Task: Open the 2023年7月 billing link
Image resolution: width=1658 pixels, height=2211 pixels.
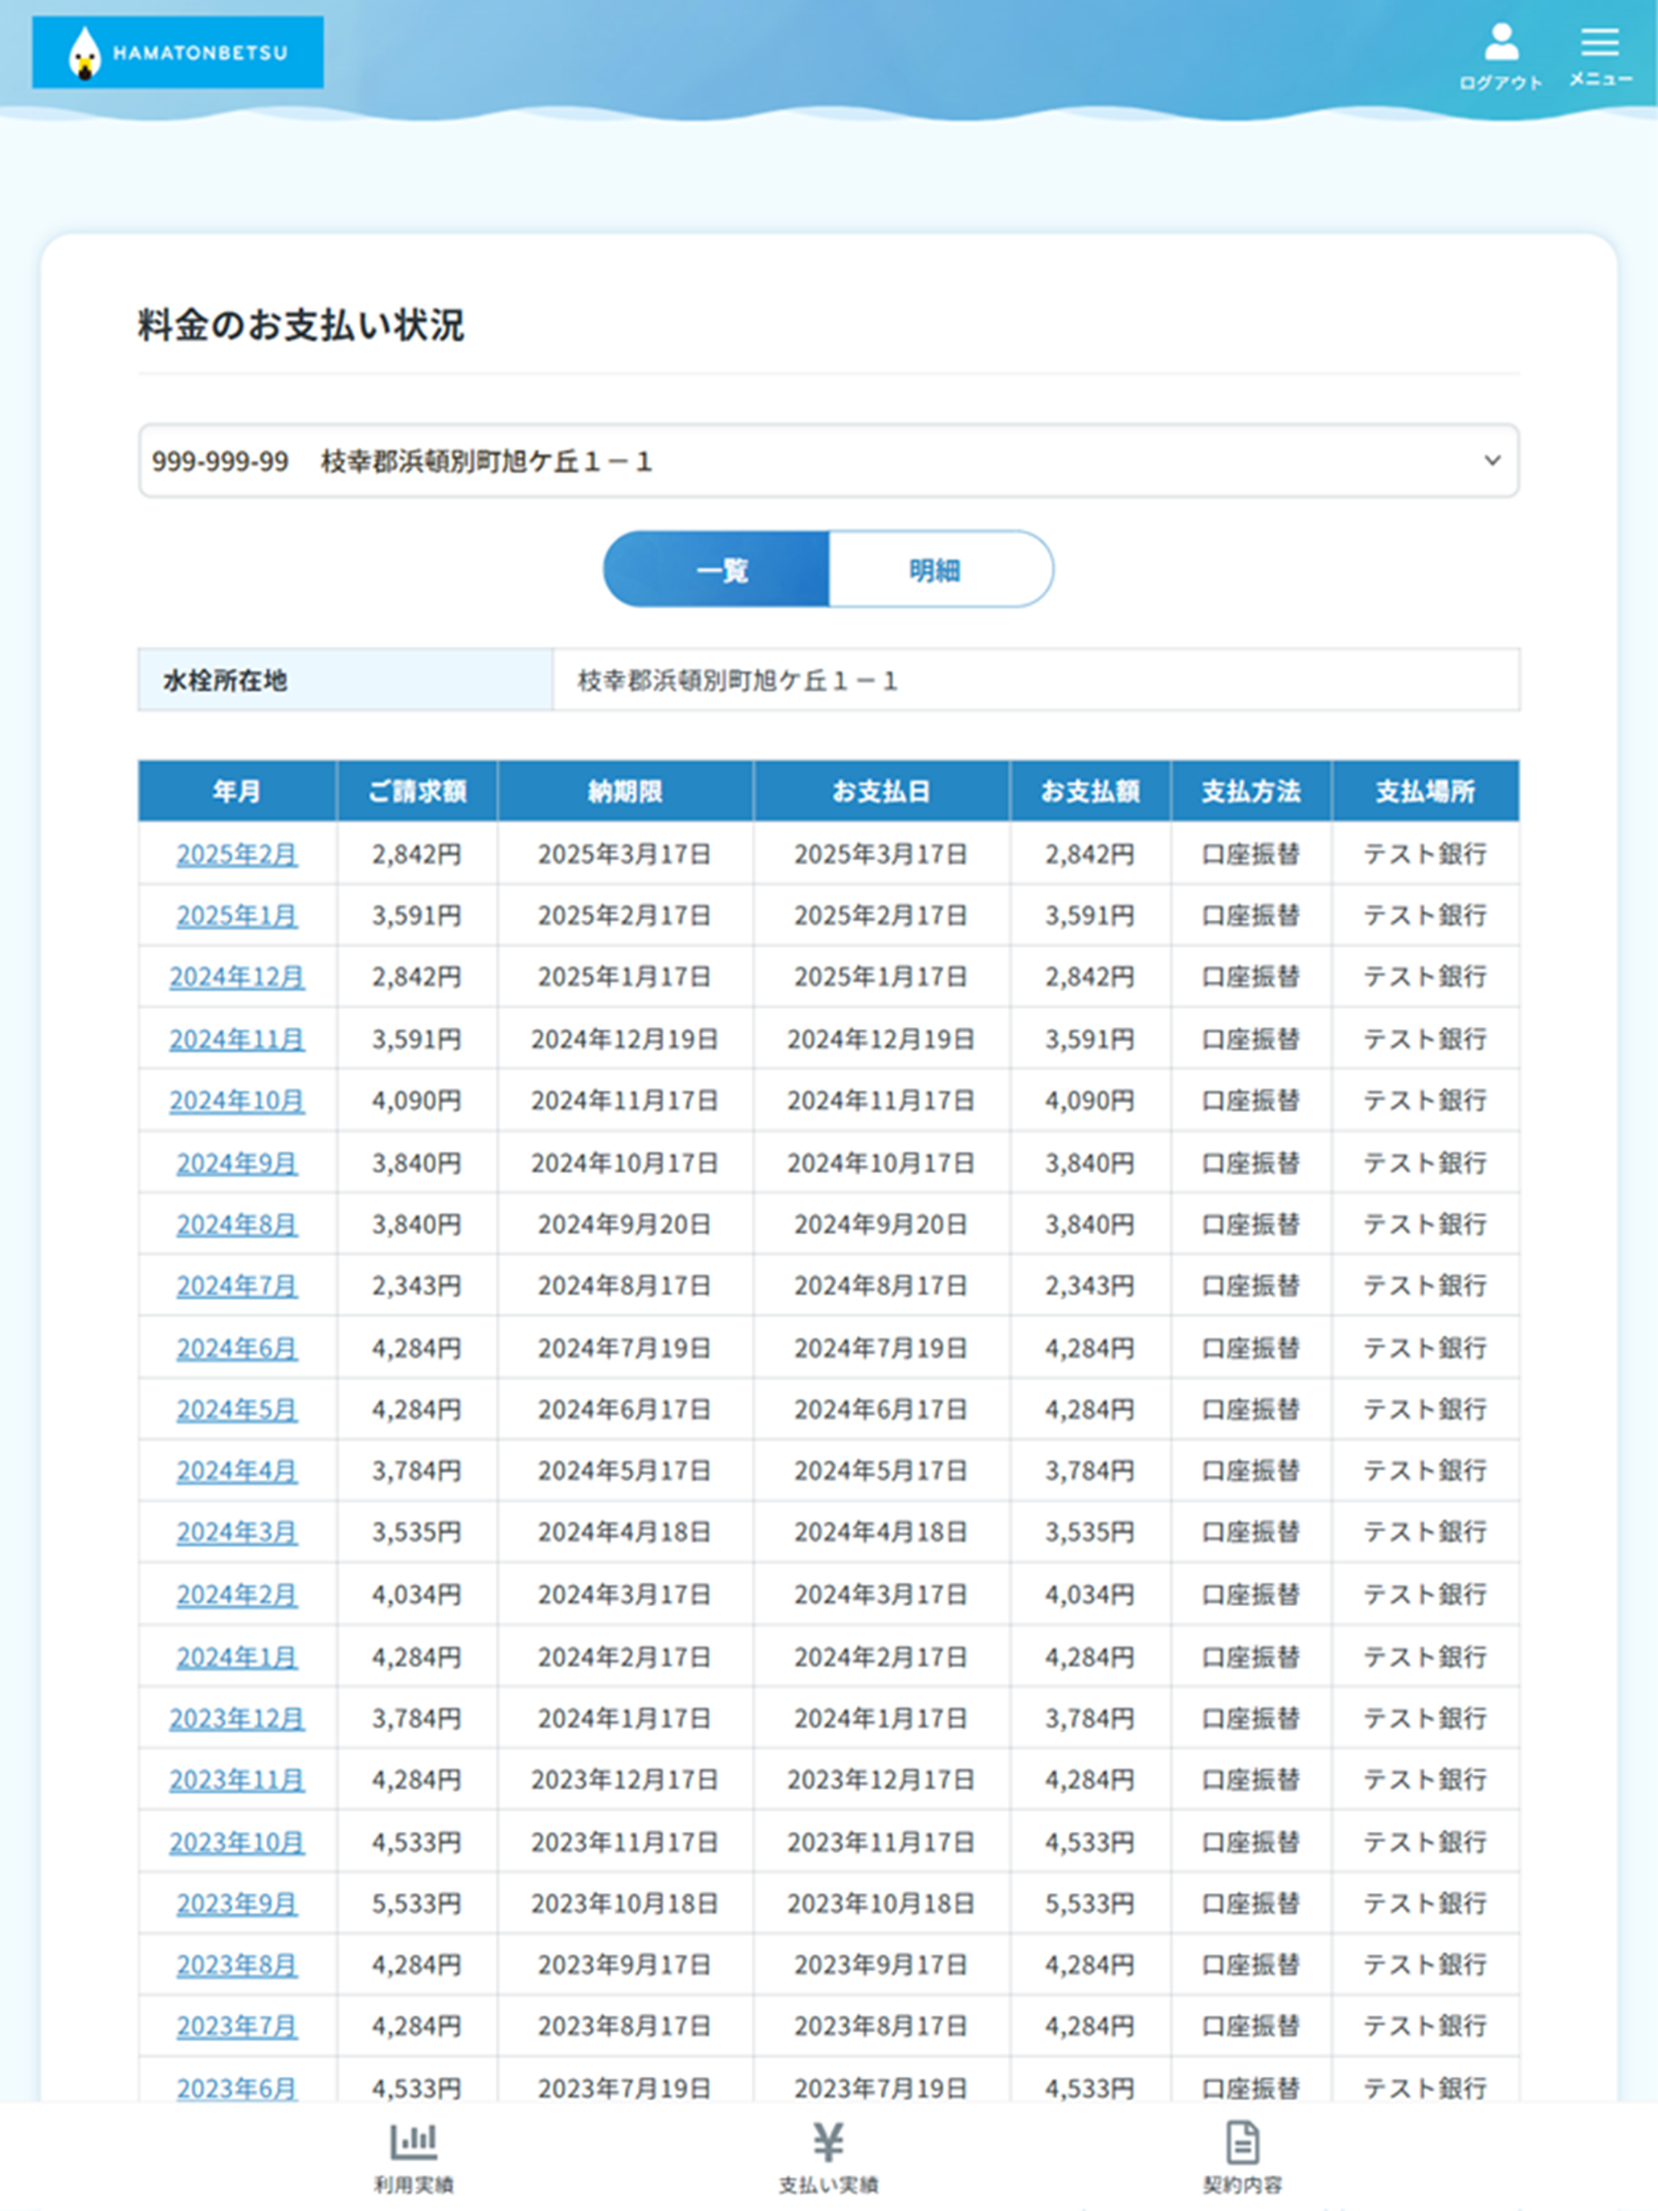Action: pyautogui.click(x=237, y=2026)
